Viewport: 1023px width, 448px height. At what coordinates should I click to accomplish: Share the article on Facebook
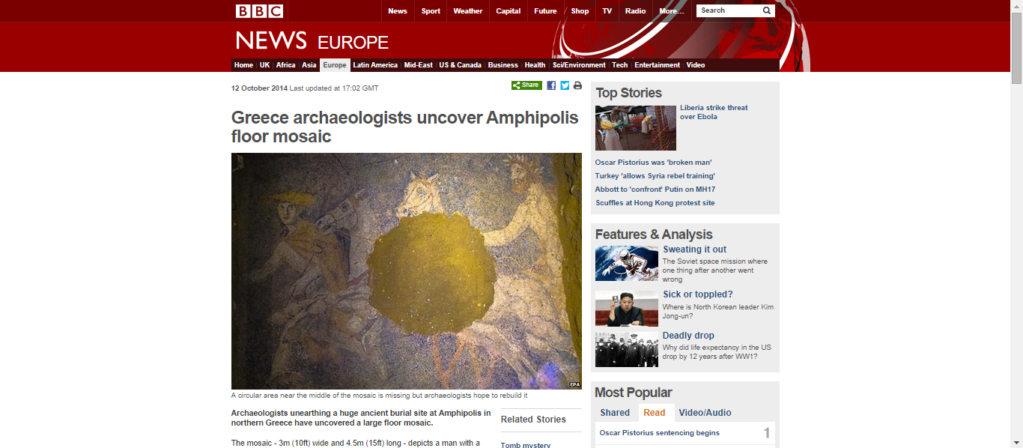pyautogui.click(x=551, y=85)
